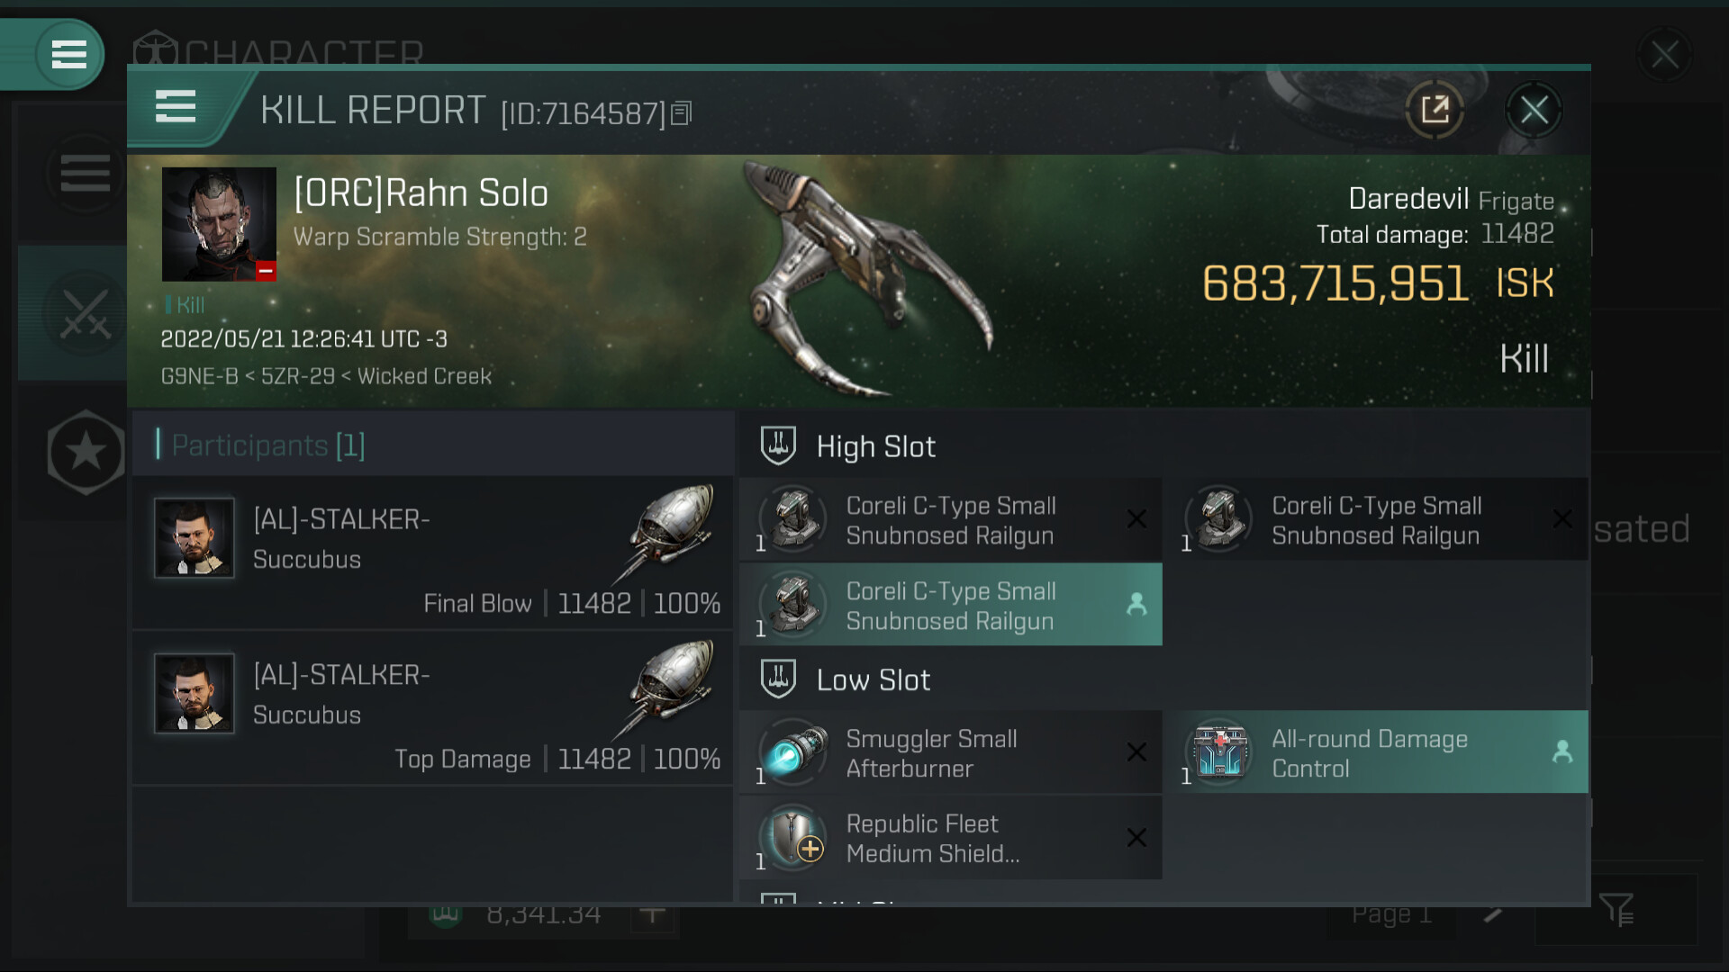The image size is (1729, 972).
Task: Open the filter icon at bottom right
Action: pos(1616,911)
